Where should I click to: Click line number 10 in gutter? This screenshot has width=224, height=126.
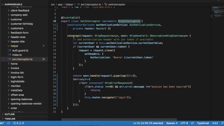coord(55,21)
